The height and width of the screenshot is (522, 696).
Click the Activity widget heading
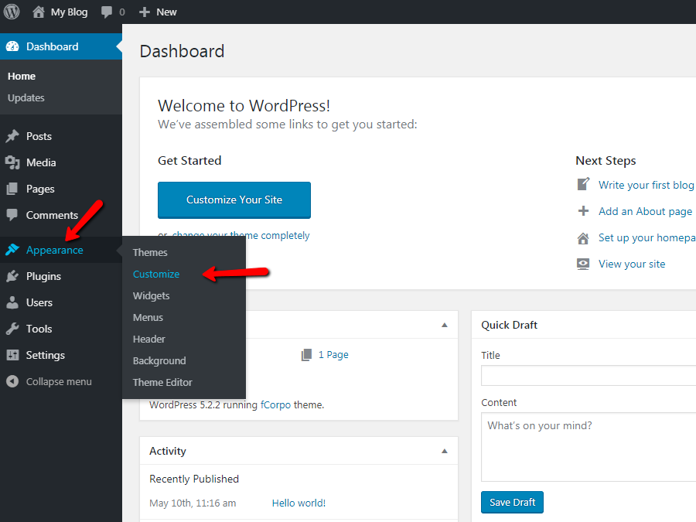[x=168, y=451]
